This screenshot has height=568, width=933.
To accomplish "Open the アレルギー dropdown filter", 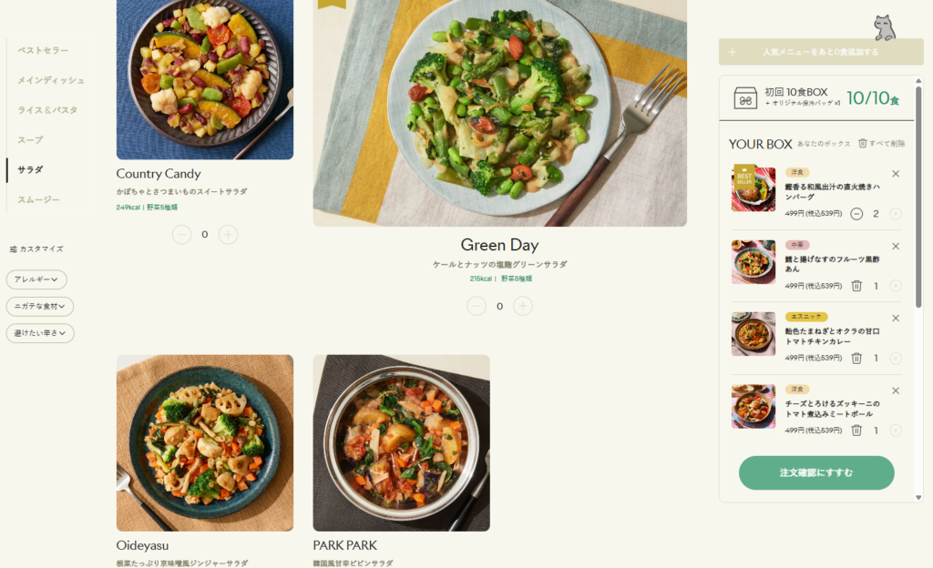I will click(36, 279).
